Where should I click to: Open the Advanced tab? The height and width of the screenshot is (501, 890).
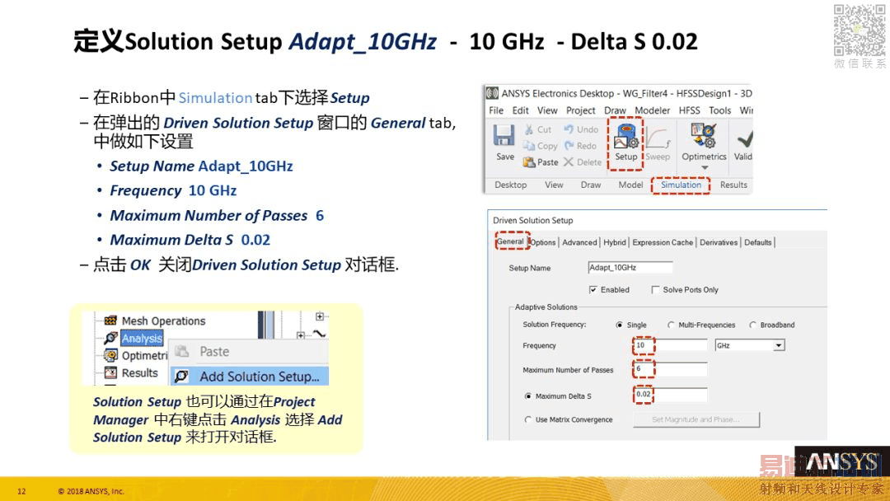579,242
